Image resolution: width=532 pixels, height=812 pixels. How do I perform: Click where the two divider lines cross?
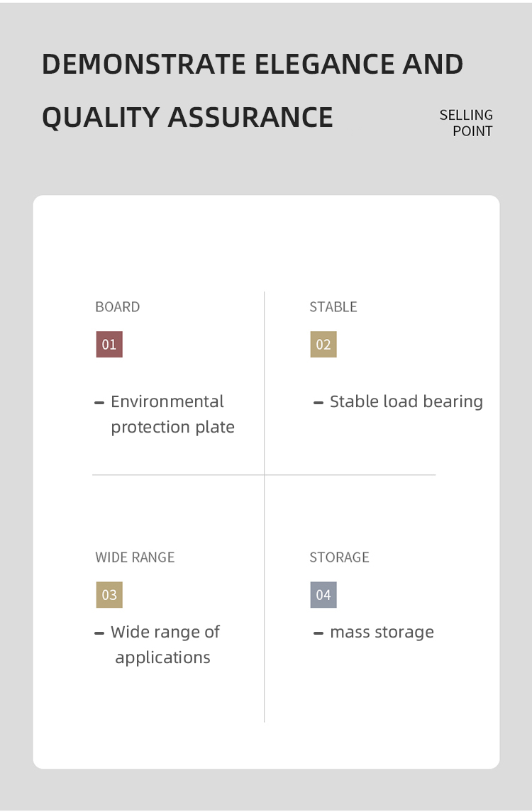click(x=265, y=474)
